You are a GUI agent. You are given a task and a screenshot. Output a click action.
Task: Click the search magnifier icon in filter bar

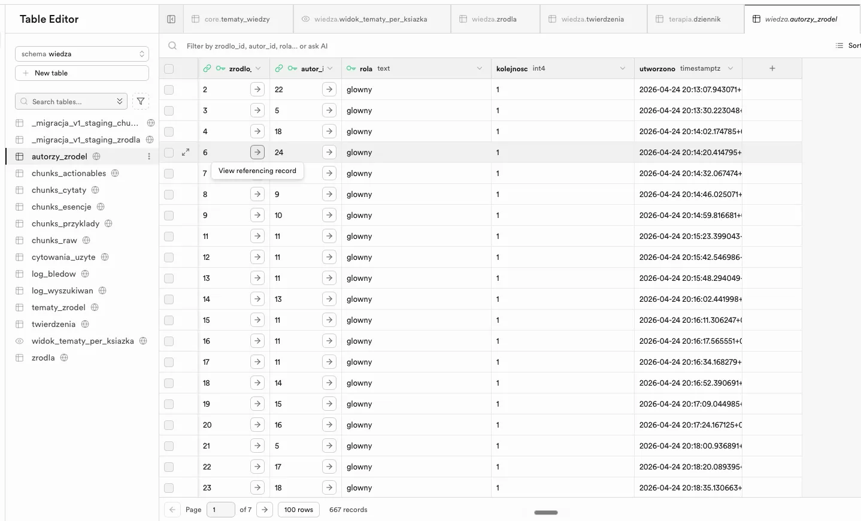tap(172, 46)
